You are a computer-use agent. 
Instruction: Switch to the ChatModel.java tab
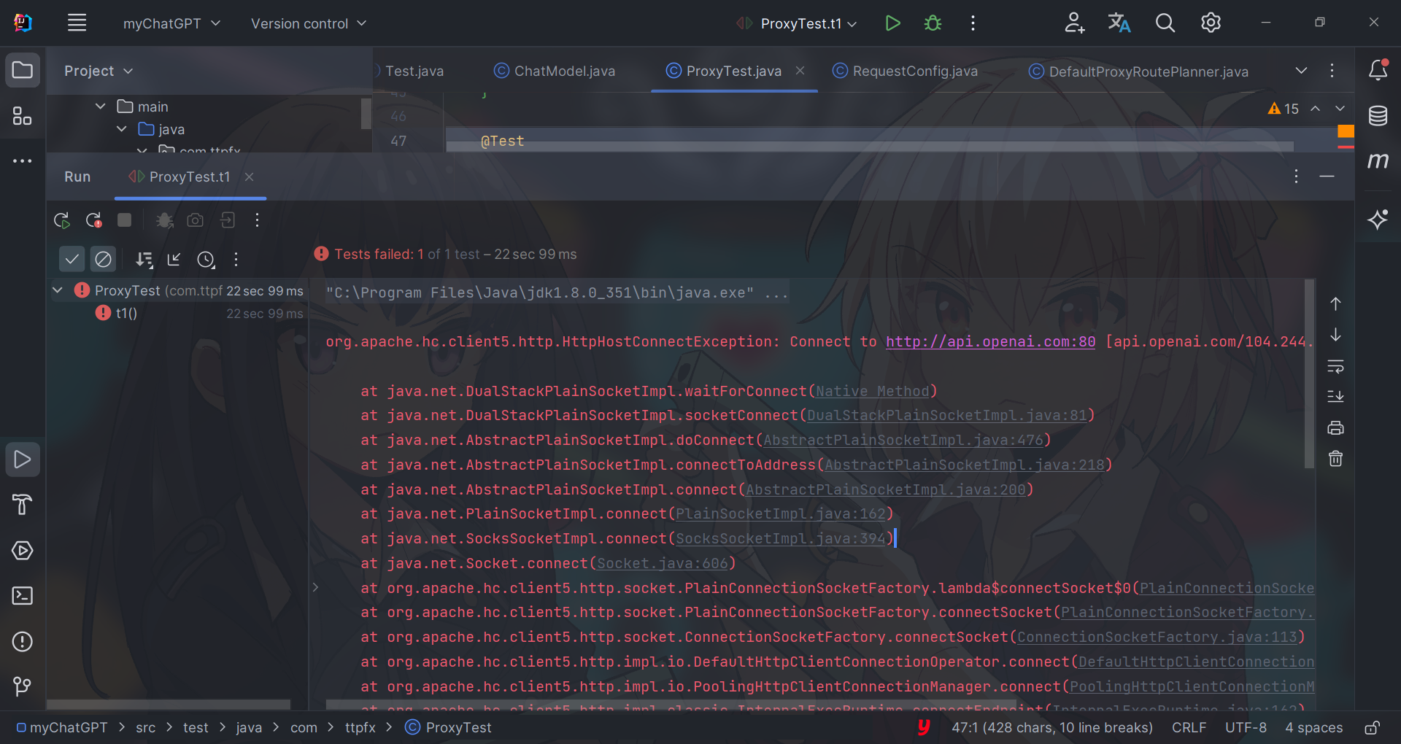566,71
